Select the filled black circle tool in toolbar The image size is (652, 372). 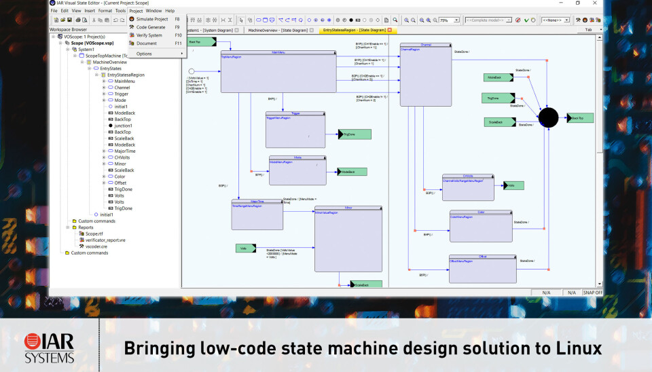(x=351, y=20)
